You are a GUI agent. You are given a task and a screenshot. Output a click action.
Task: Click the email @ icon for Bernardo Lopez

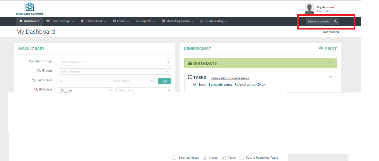point(195,84)
